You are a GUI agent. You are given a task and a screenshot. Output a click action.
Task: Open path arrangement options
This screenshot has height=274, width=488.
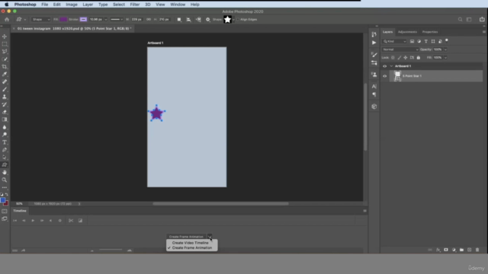click(198, 19)
